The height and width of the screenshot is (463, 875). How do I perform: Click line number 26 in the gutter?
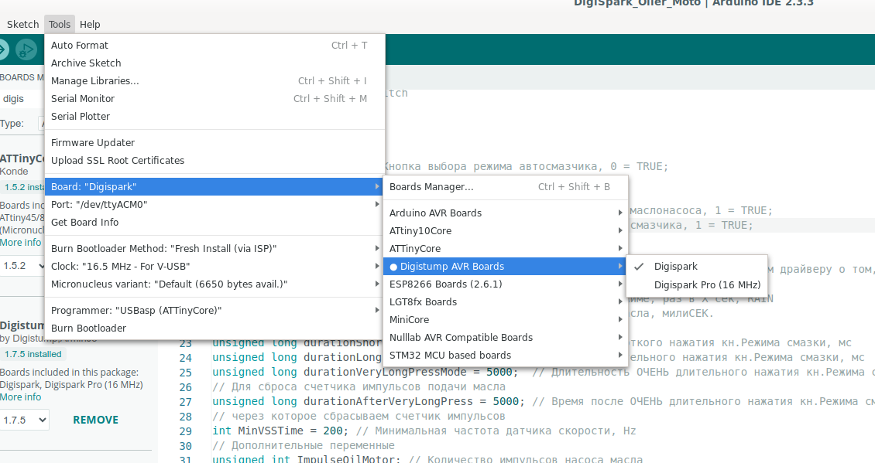[x=185, y=387]
